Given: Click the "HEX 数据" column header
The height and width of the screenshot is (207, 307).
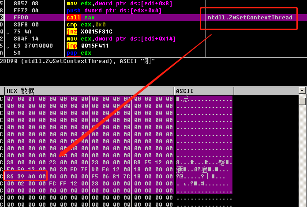Looking at the screenshot, I should click(x=90, y=91).
